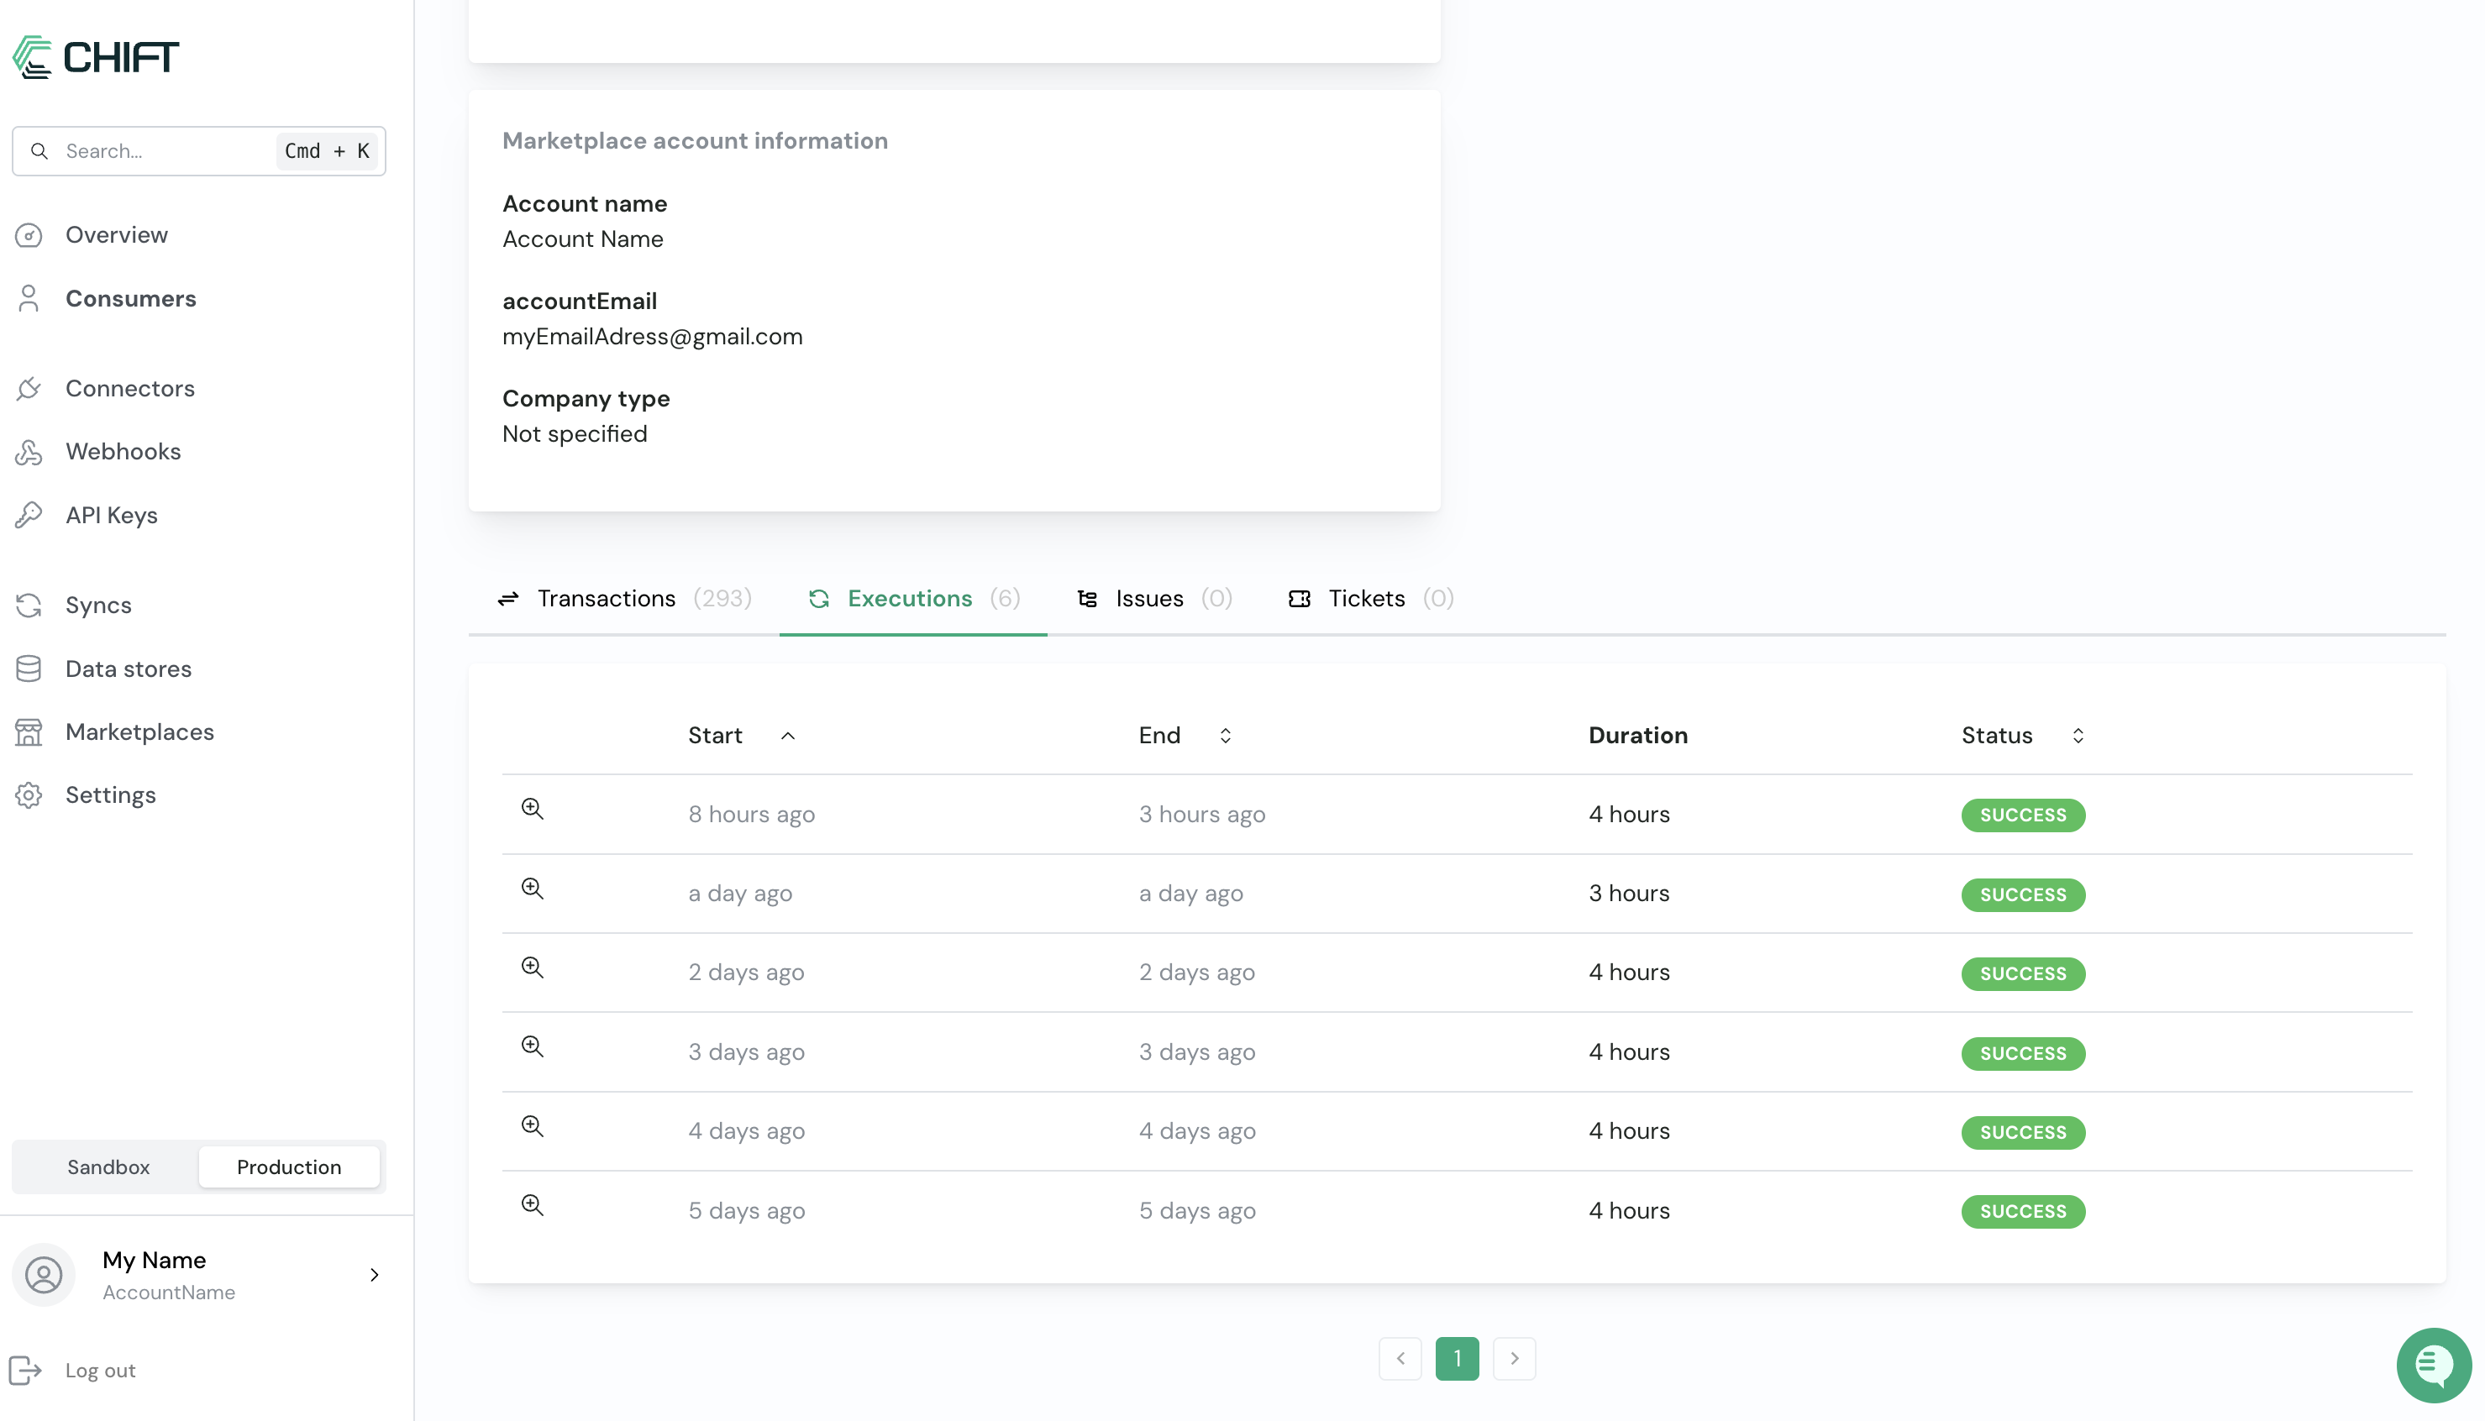Screen dimensions: 2485x1421
Task: Select the Production environment
Action: 289,1167
